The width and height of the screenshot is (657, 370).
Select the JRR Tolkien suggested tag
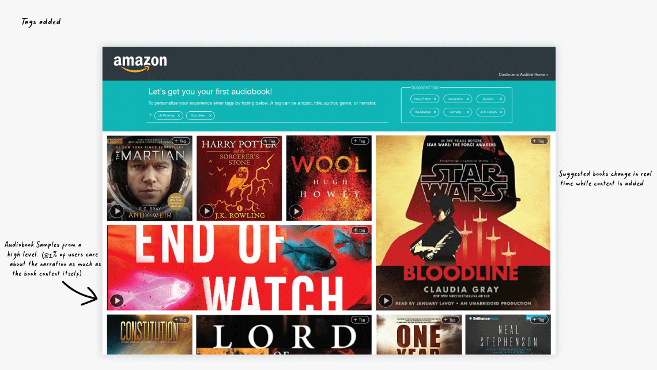(x=488, y=112)
